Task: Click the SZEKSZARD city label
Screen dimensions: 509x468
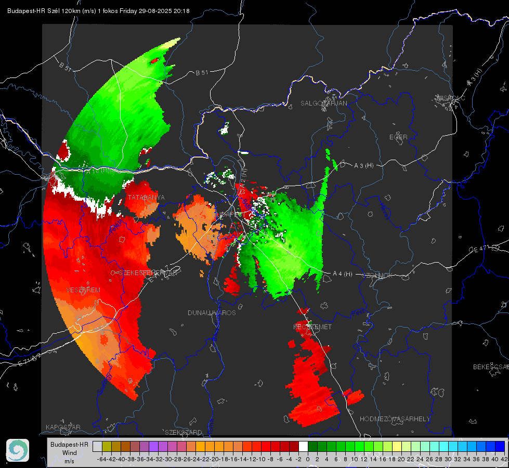Action: coord(184,432)
